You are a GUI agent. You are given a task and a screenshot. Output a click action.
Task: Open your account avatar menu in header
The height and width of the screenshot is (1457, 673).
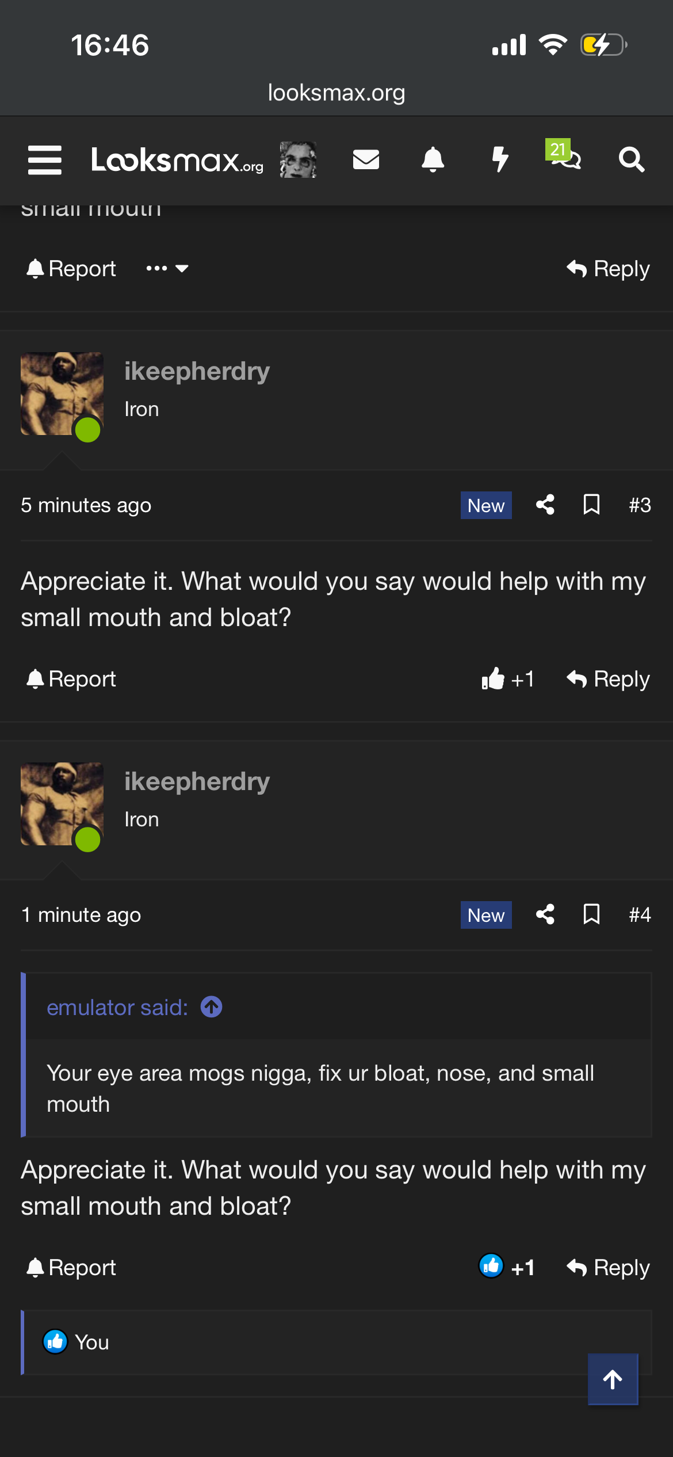click(298, 159)
